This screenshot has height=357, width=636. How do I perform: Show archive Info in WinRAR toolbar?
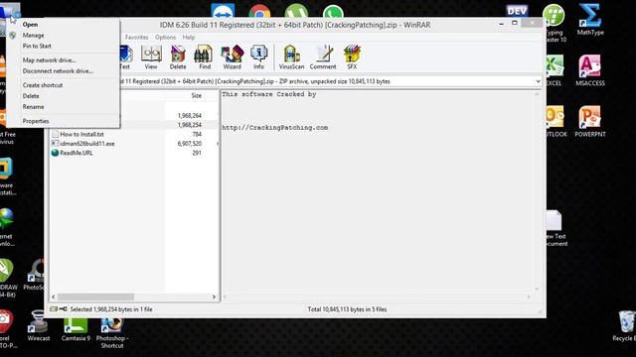pos(258,58)
